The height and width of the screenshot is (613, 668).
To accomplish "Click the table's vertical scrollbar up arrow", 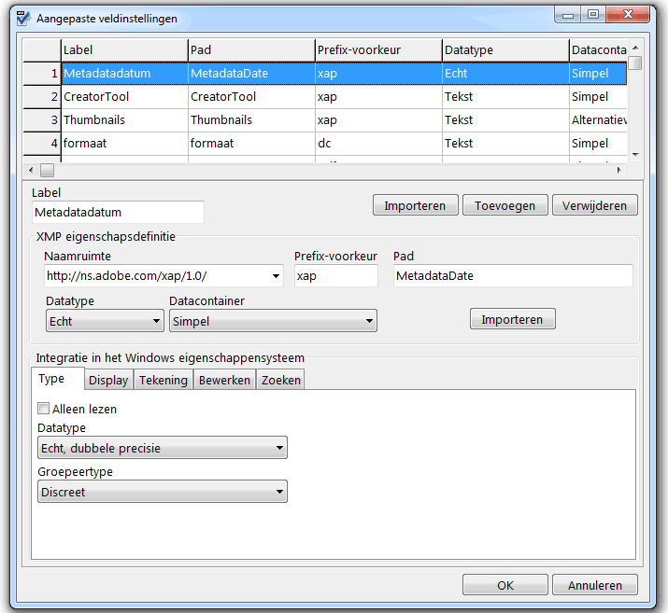I will click(635, 48).
